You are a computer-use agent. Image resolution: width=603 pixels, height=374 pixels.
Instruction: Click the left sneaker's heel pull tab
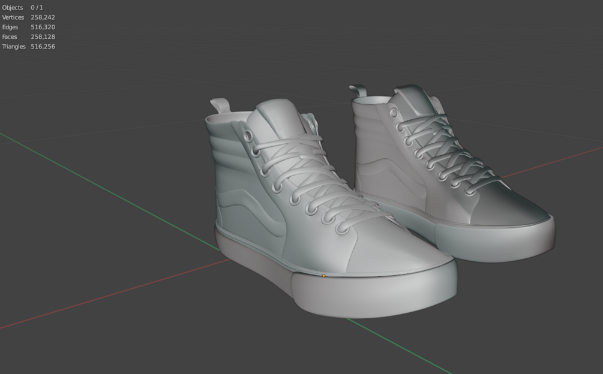[x=220, y=105]
